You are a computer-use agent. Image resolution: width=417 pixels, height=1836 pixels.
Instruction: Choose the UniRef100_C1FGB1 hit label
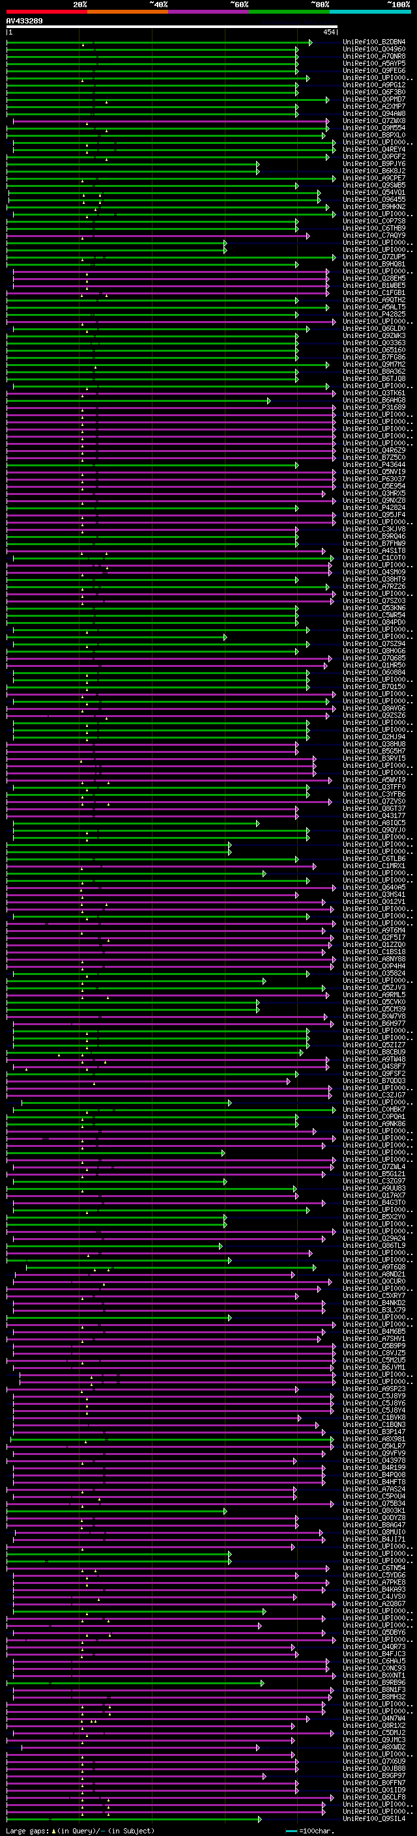(374, 293)
